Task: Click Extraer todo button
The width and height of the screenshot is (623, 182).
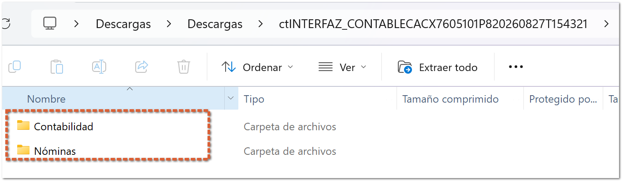Action: (x=438, y=68)
